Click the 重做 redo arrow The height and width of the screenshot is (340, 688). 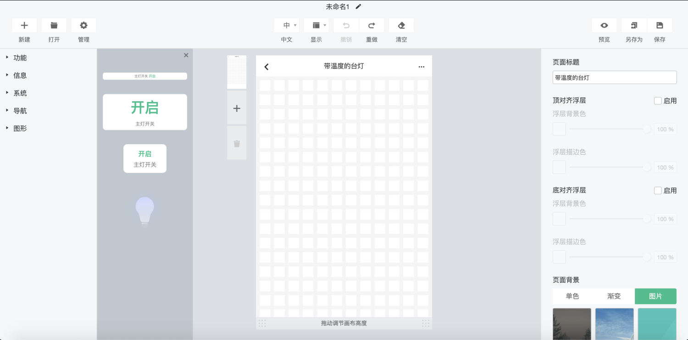pos(372,25)
